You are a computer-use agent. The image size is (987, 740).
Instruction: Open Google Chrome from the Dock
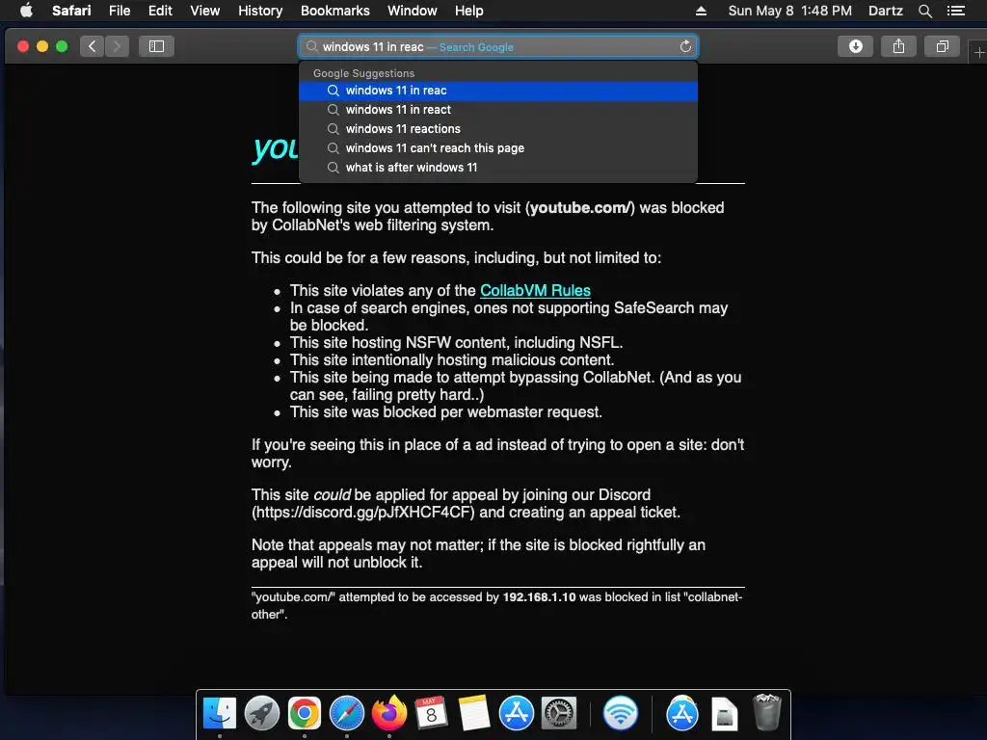pyautogui.click(x=305, y=713)
